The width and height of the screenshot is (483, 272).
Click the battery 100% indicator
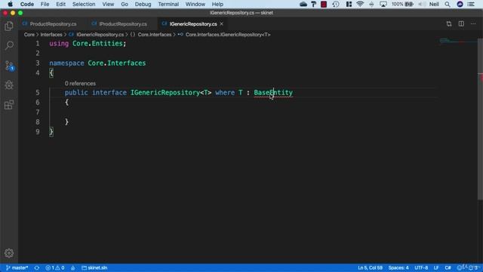[402, 4]
